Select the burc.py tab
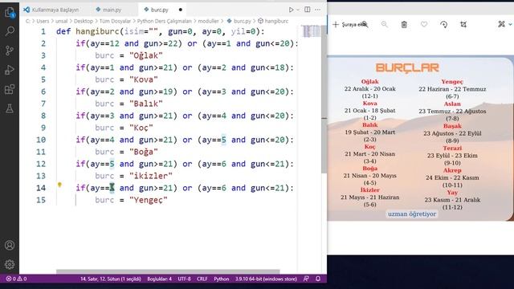Image resolution: width=514 pixels, height=289 pixels. (x=159, y=10)
